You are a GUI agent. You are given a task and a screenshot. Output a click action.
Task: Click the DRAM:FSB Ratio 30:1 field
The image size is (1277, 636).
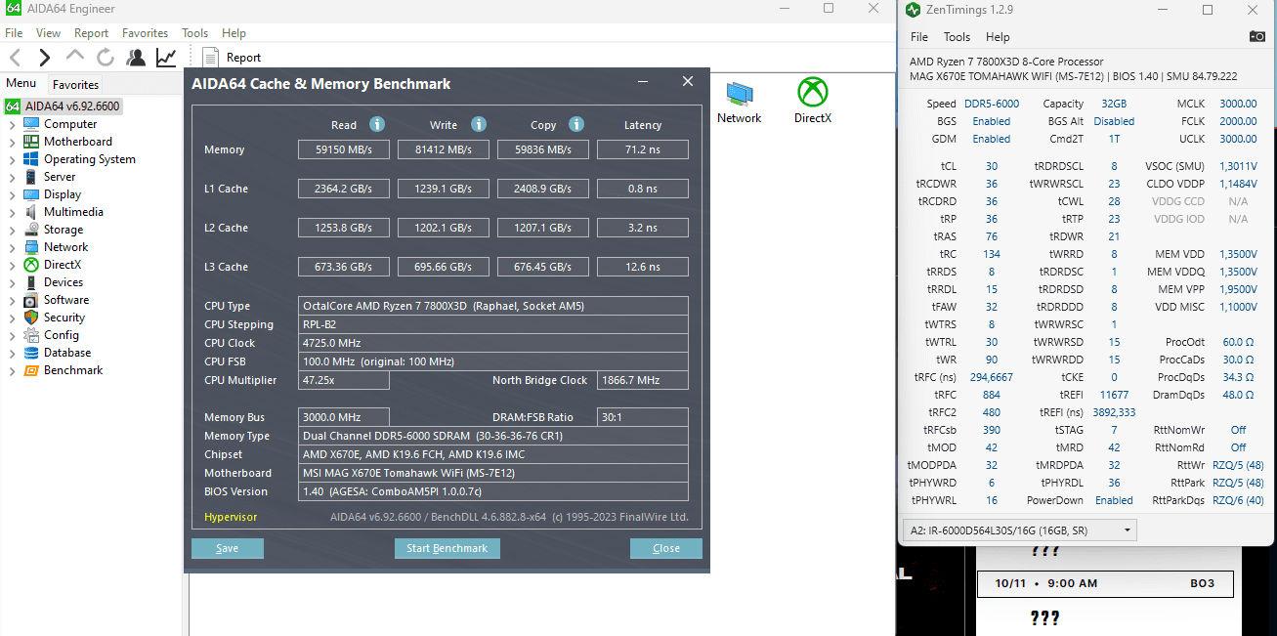click(x=643, y=417)
